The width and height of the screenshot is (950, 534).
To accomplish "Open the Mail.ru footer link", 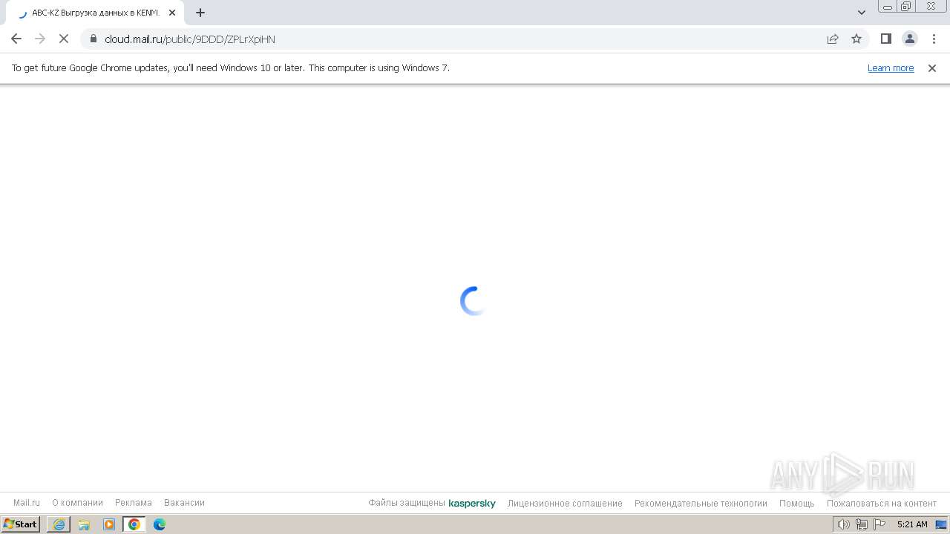I will (27, 503).
